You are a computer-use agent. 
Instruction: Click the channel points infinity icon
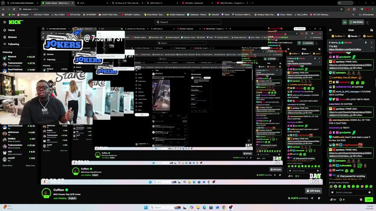333,200
